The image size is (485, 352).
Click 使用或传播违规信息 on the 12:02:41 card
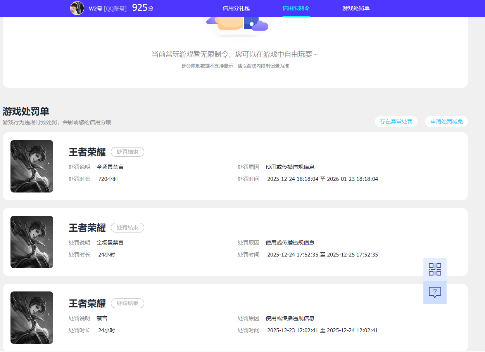pyautogui.click(x=290, y=318)
